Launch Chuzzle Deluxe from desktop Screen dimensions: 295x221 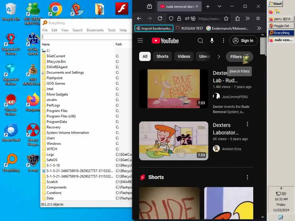click(11, 105)
